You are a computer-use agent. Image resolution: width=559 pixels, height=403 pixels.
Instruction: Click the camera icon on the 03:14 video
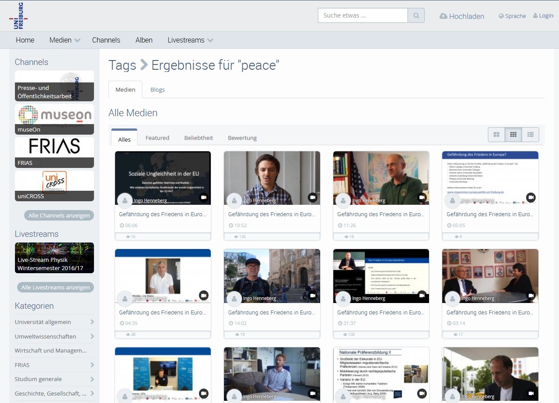(531, 296)
